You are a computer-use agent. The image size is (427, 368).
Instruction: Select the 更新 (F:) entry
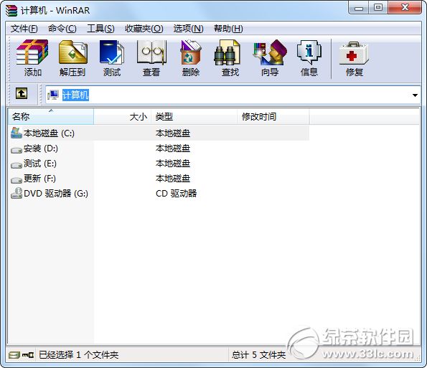(39, 179)
